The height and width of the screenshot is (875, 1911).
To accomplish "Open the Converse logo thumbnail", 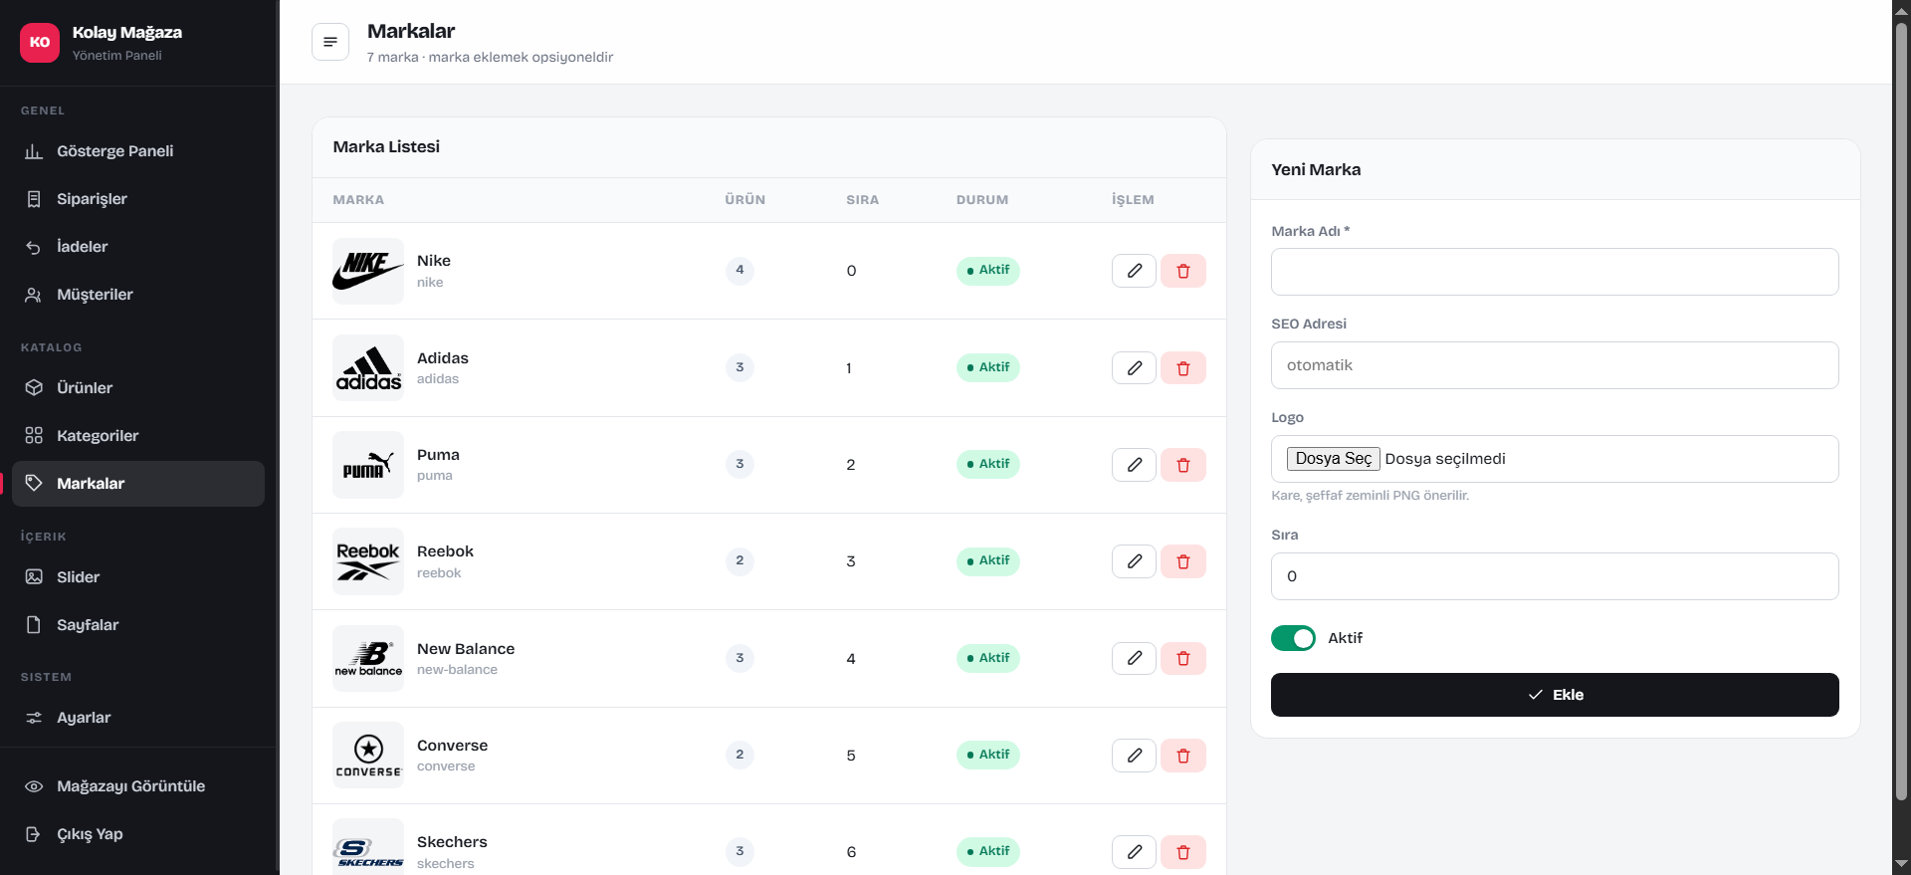I will tap(368, 756).
